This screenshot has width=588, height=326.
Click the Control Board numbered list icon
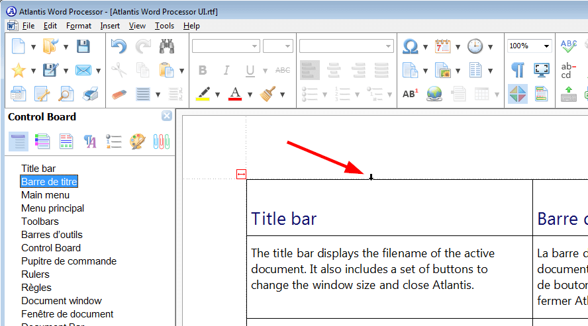click(114, 142)
